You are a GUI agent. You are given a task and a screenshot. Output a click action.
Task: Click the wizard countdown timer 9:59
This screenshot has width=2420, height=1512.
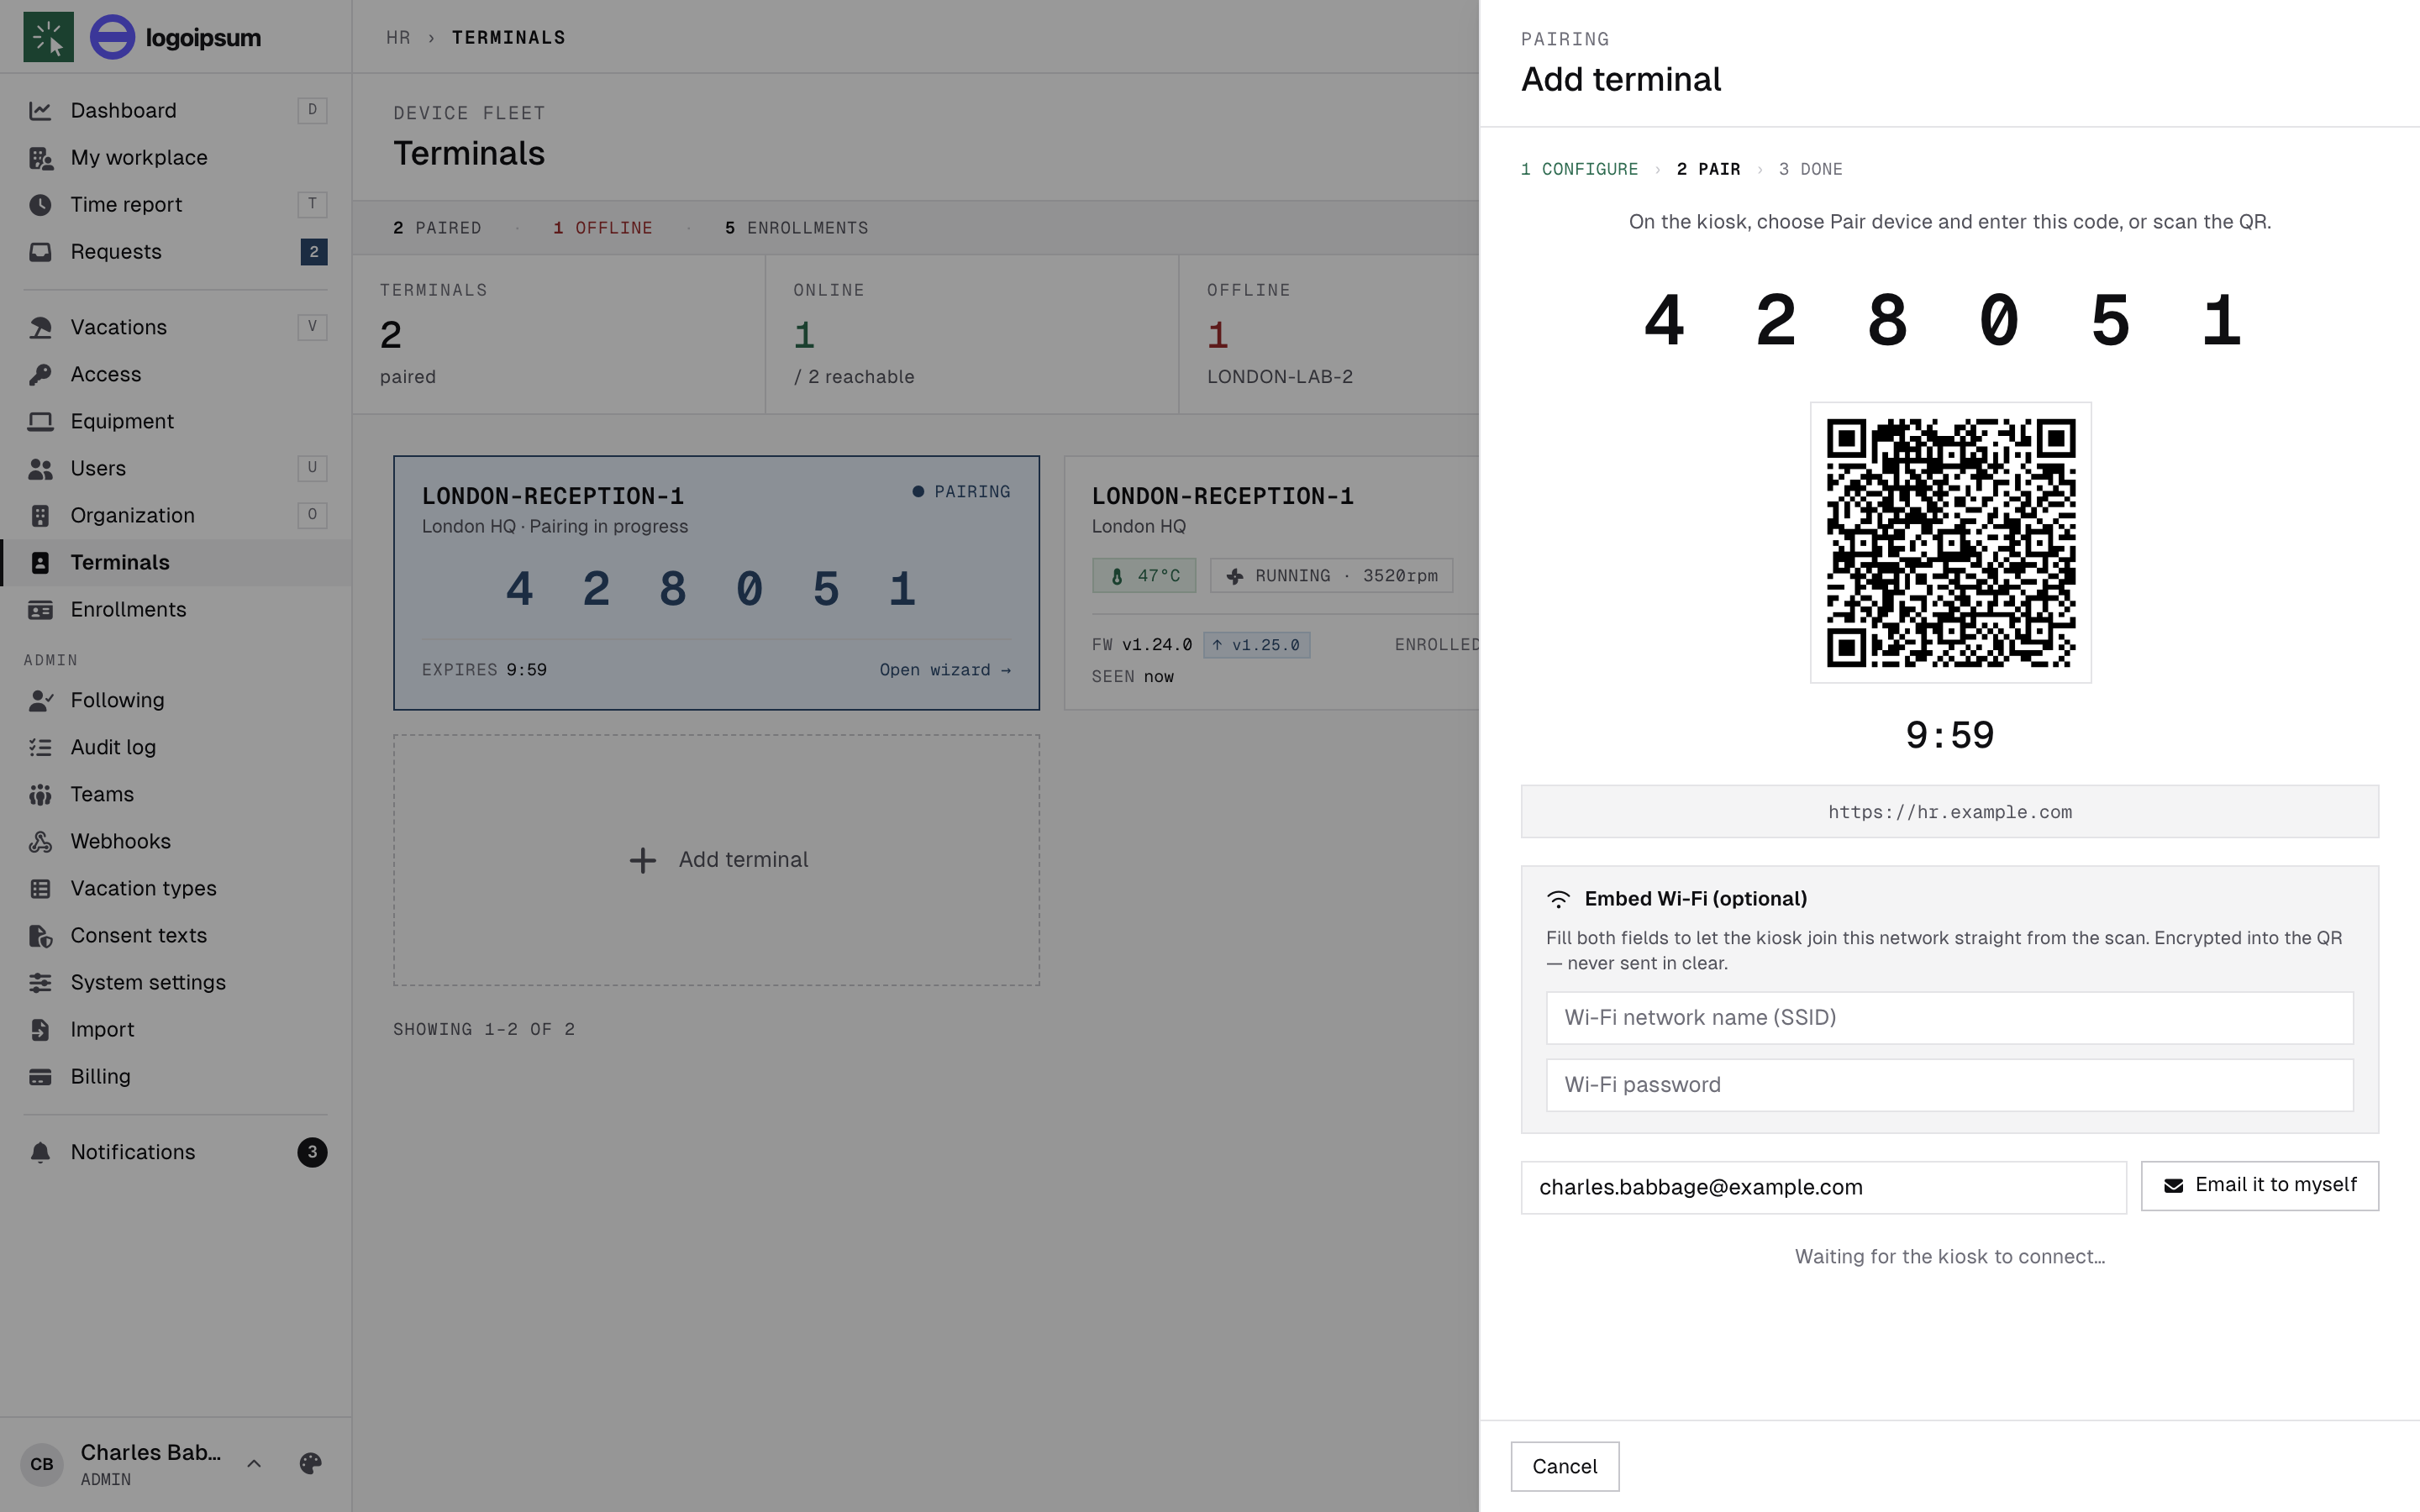click(1949, 736)
